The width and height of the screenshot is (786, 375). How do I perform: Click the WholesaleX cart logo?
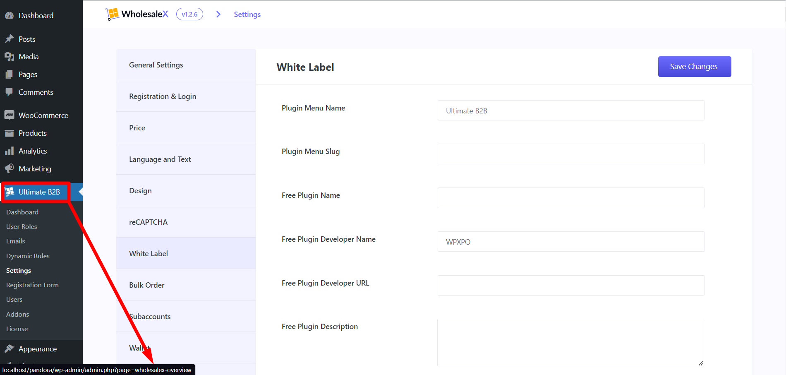pyautogui.click(x=112, y=14)
